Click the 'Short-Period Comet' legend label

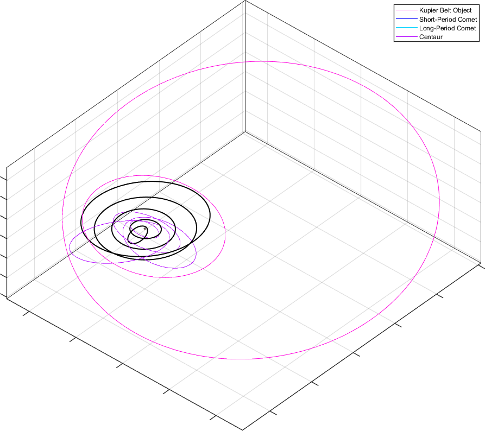[448, 19]
